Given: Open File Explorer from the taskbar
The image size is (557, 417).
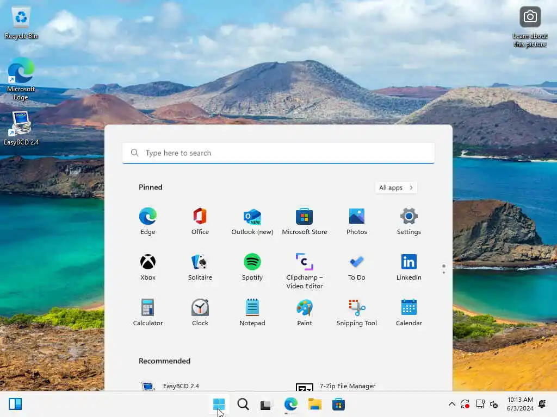Looking at the screenshot, I should [315, 404].
